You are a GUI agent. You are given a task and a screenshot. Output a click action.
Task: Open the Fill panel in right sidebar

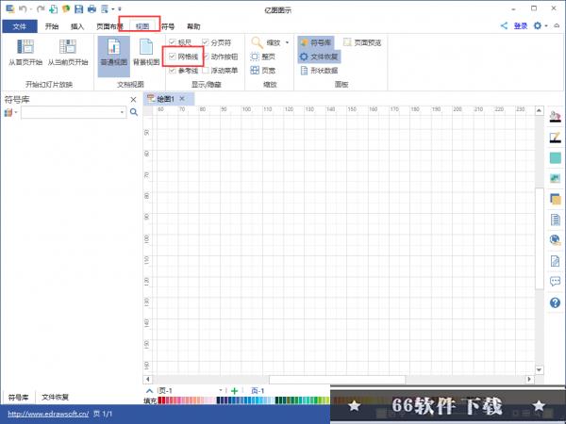[x=556, y=117]
